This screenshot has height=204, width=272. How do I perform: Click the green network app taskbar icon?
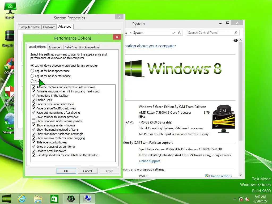pyautogui.click(x=71, y=199)
